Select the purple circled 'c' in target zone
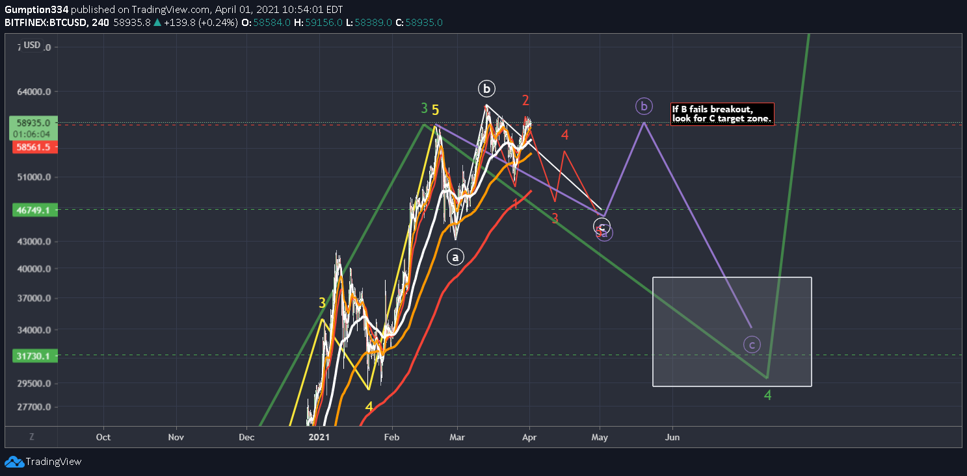 tap(752, 345)
